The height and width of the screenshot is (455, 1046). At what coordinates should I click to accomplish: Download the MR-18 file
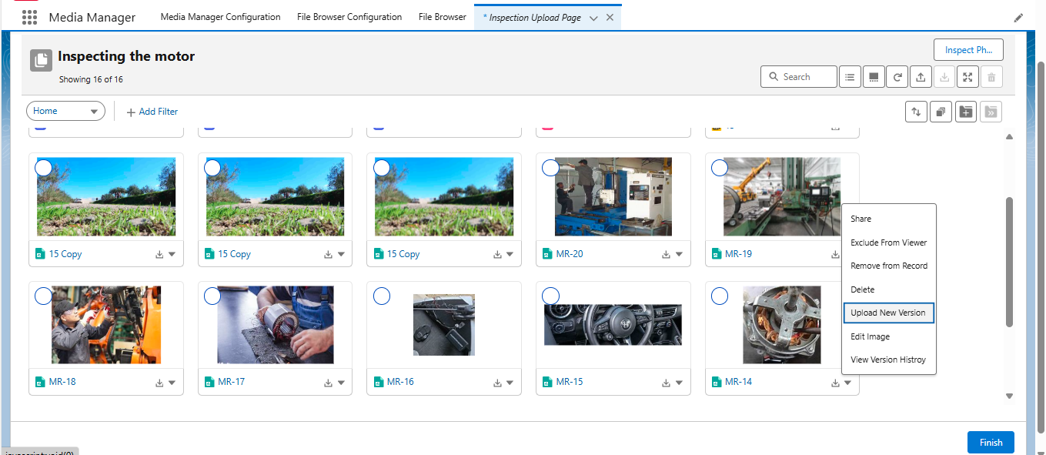coord(159,382)
